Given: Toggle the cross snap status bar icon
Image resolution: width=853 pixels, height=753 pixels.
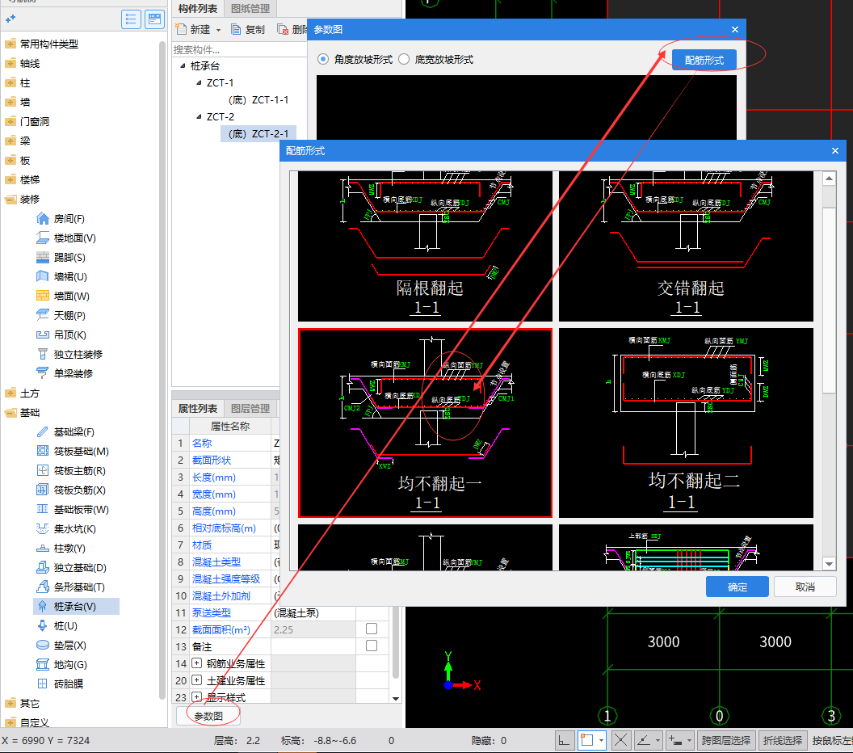Looking at the screenshot, I should pos(620,741).
